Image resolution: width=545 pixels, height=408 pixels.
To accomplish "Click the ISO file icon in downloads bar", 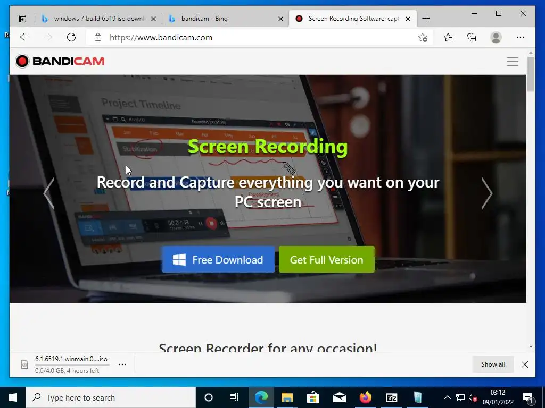I will point(24,364).
